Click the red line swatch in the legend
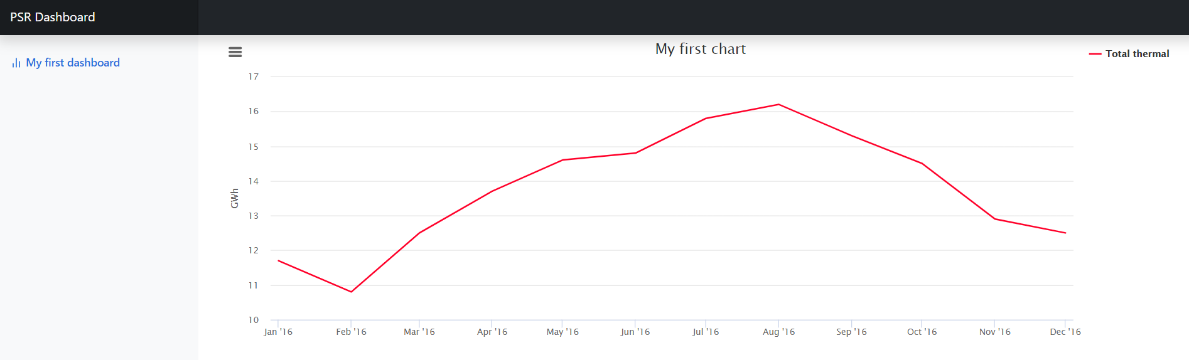 tap(1095, 54)
